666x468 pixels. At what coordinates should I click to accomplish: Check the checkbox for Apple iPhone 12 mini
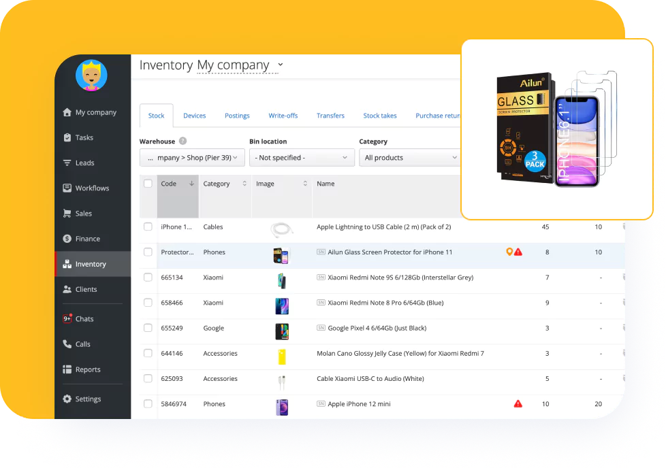(x=148, y=403)
